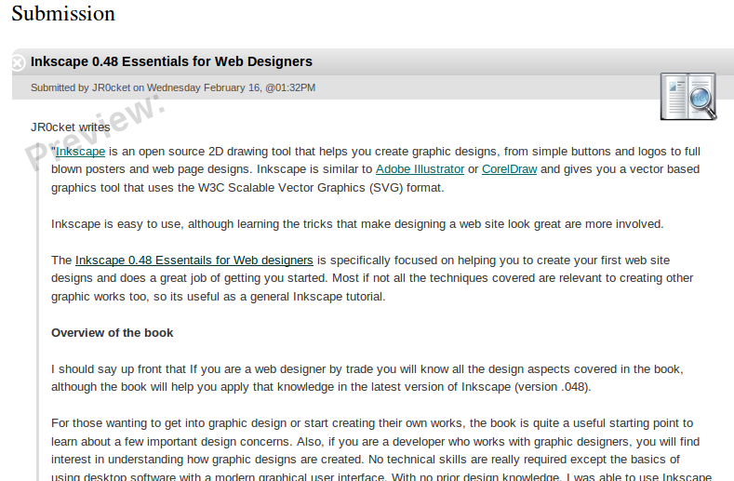Image resolution: width=734 pixels, height=481 pixels.
Task: Click the paragraph starting Inkscape is easy to use
Action: pos(357,224)
